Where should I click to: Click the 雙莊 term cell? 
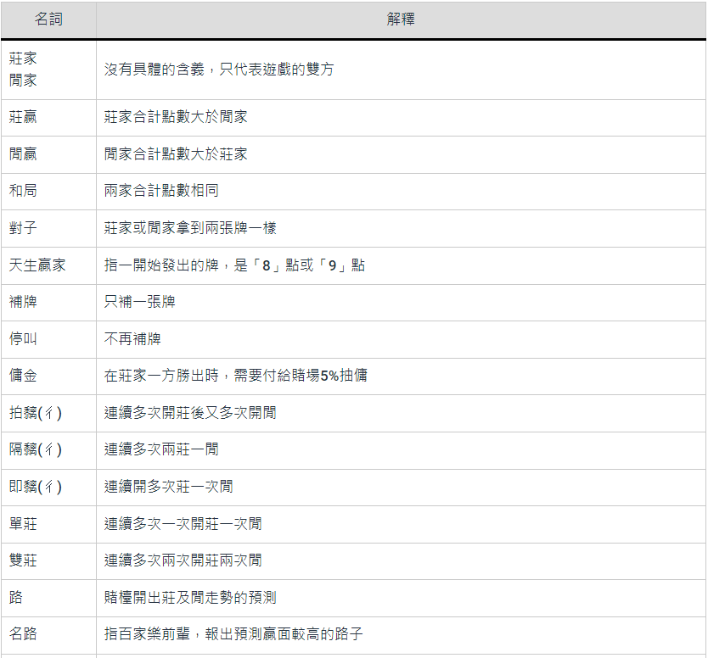24,560
